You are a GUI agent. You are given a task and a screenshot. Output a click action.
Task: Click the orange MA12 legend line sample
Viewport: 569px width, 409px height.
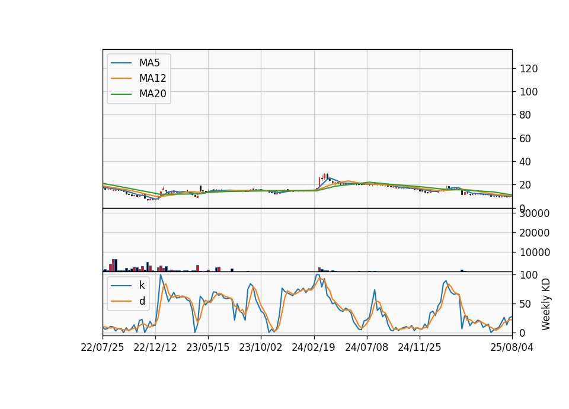pyautogui.click(x=121, y=78)
